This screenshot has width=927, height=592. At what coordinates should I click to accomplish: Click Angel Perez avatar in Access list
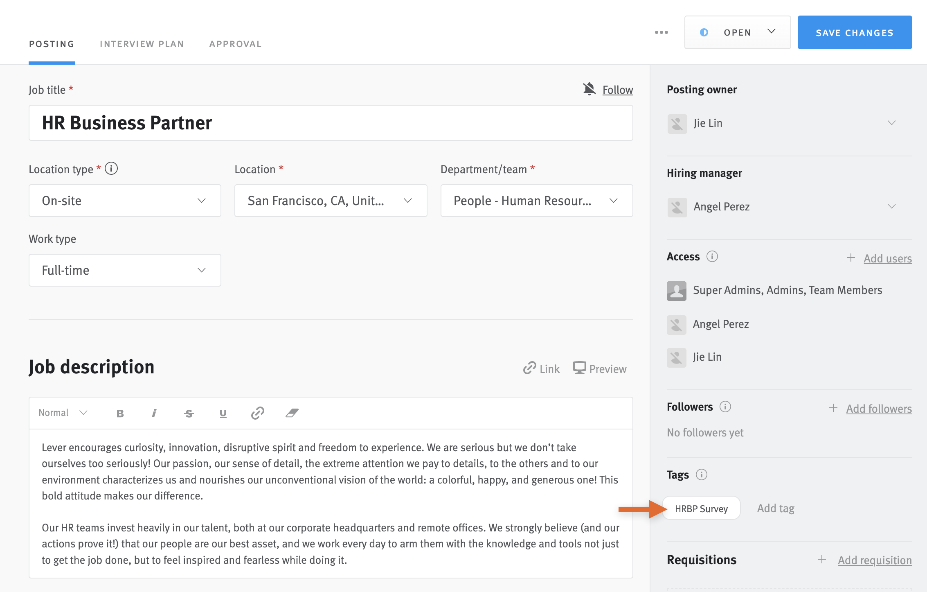pos(677,325)
